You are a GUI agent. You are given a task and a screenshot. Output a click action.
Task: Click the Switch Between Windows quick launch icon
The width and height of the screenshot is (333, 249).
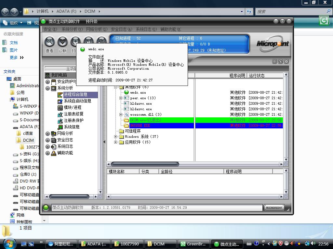pos(31,244)
